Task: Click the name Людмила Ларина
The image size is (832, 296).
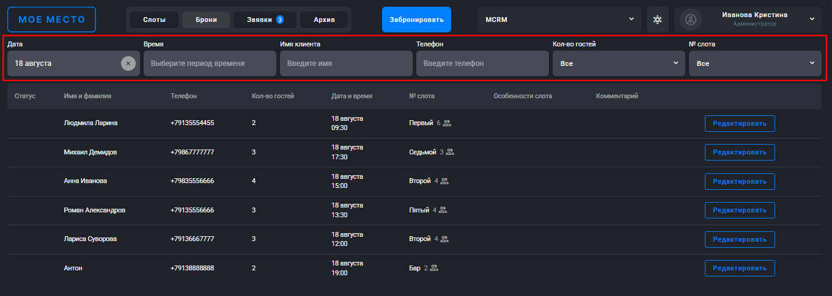Action: click(x=90, y=123)
